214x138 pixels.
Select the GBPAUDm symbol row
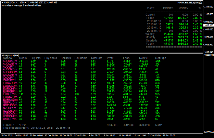82,102
